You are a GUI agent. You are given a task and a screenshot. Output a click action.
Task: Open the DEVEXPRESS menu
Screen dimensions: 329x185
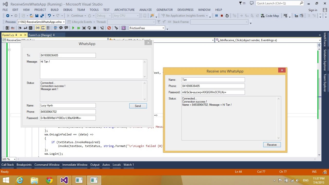click(x=186, y=10)
